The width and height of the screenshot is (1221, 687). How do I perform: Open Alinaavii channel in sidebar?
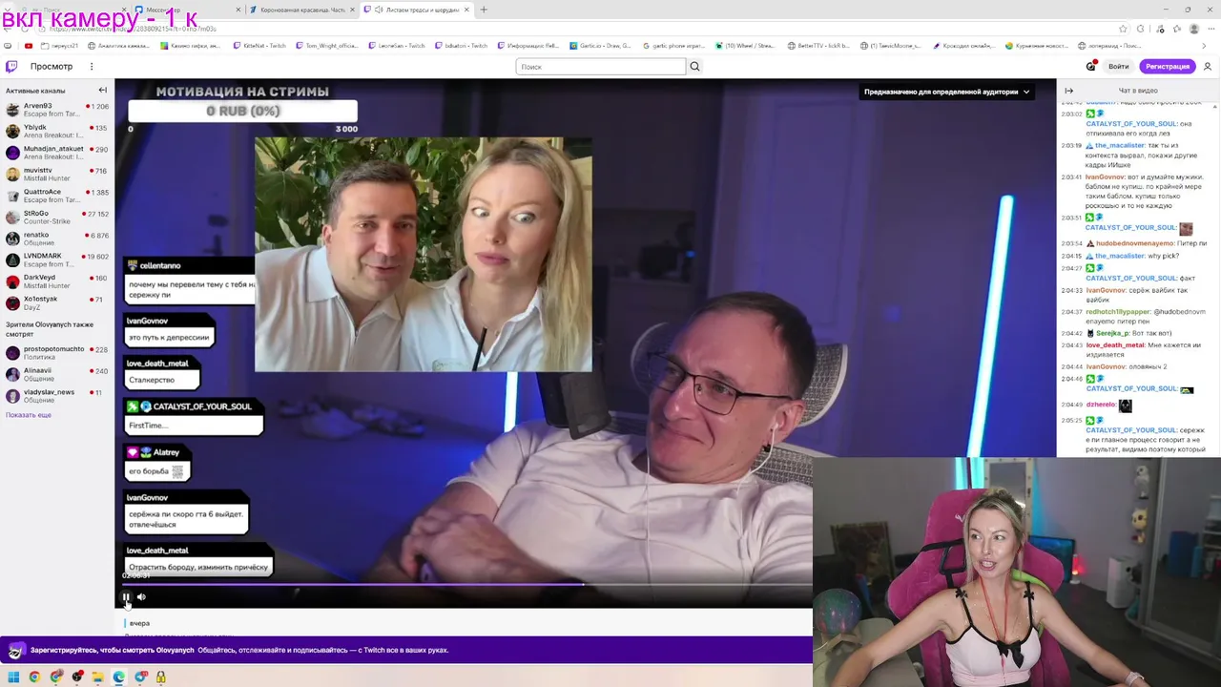point(57,375)
